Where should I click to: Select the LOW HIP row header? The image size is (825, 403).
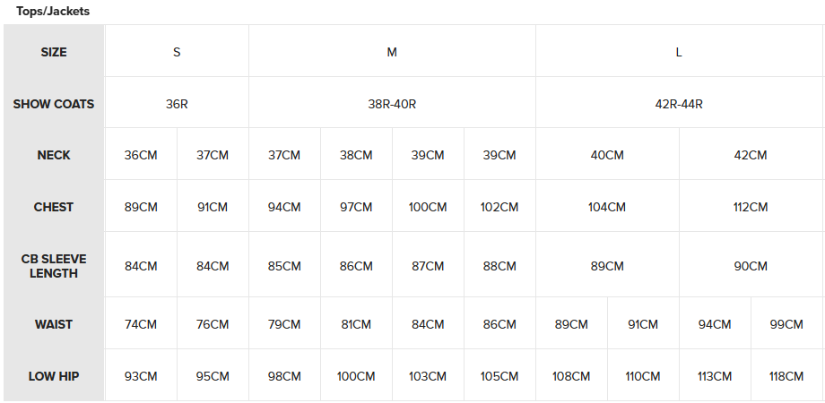pyautogui.click(x=54, y=376)
